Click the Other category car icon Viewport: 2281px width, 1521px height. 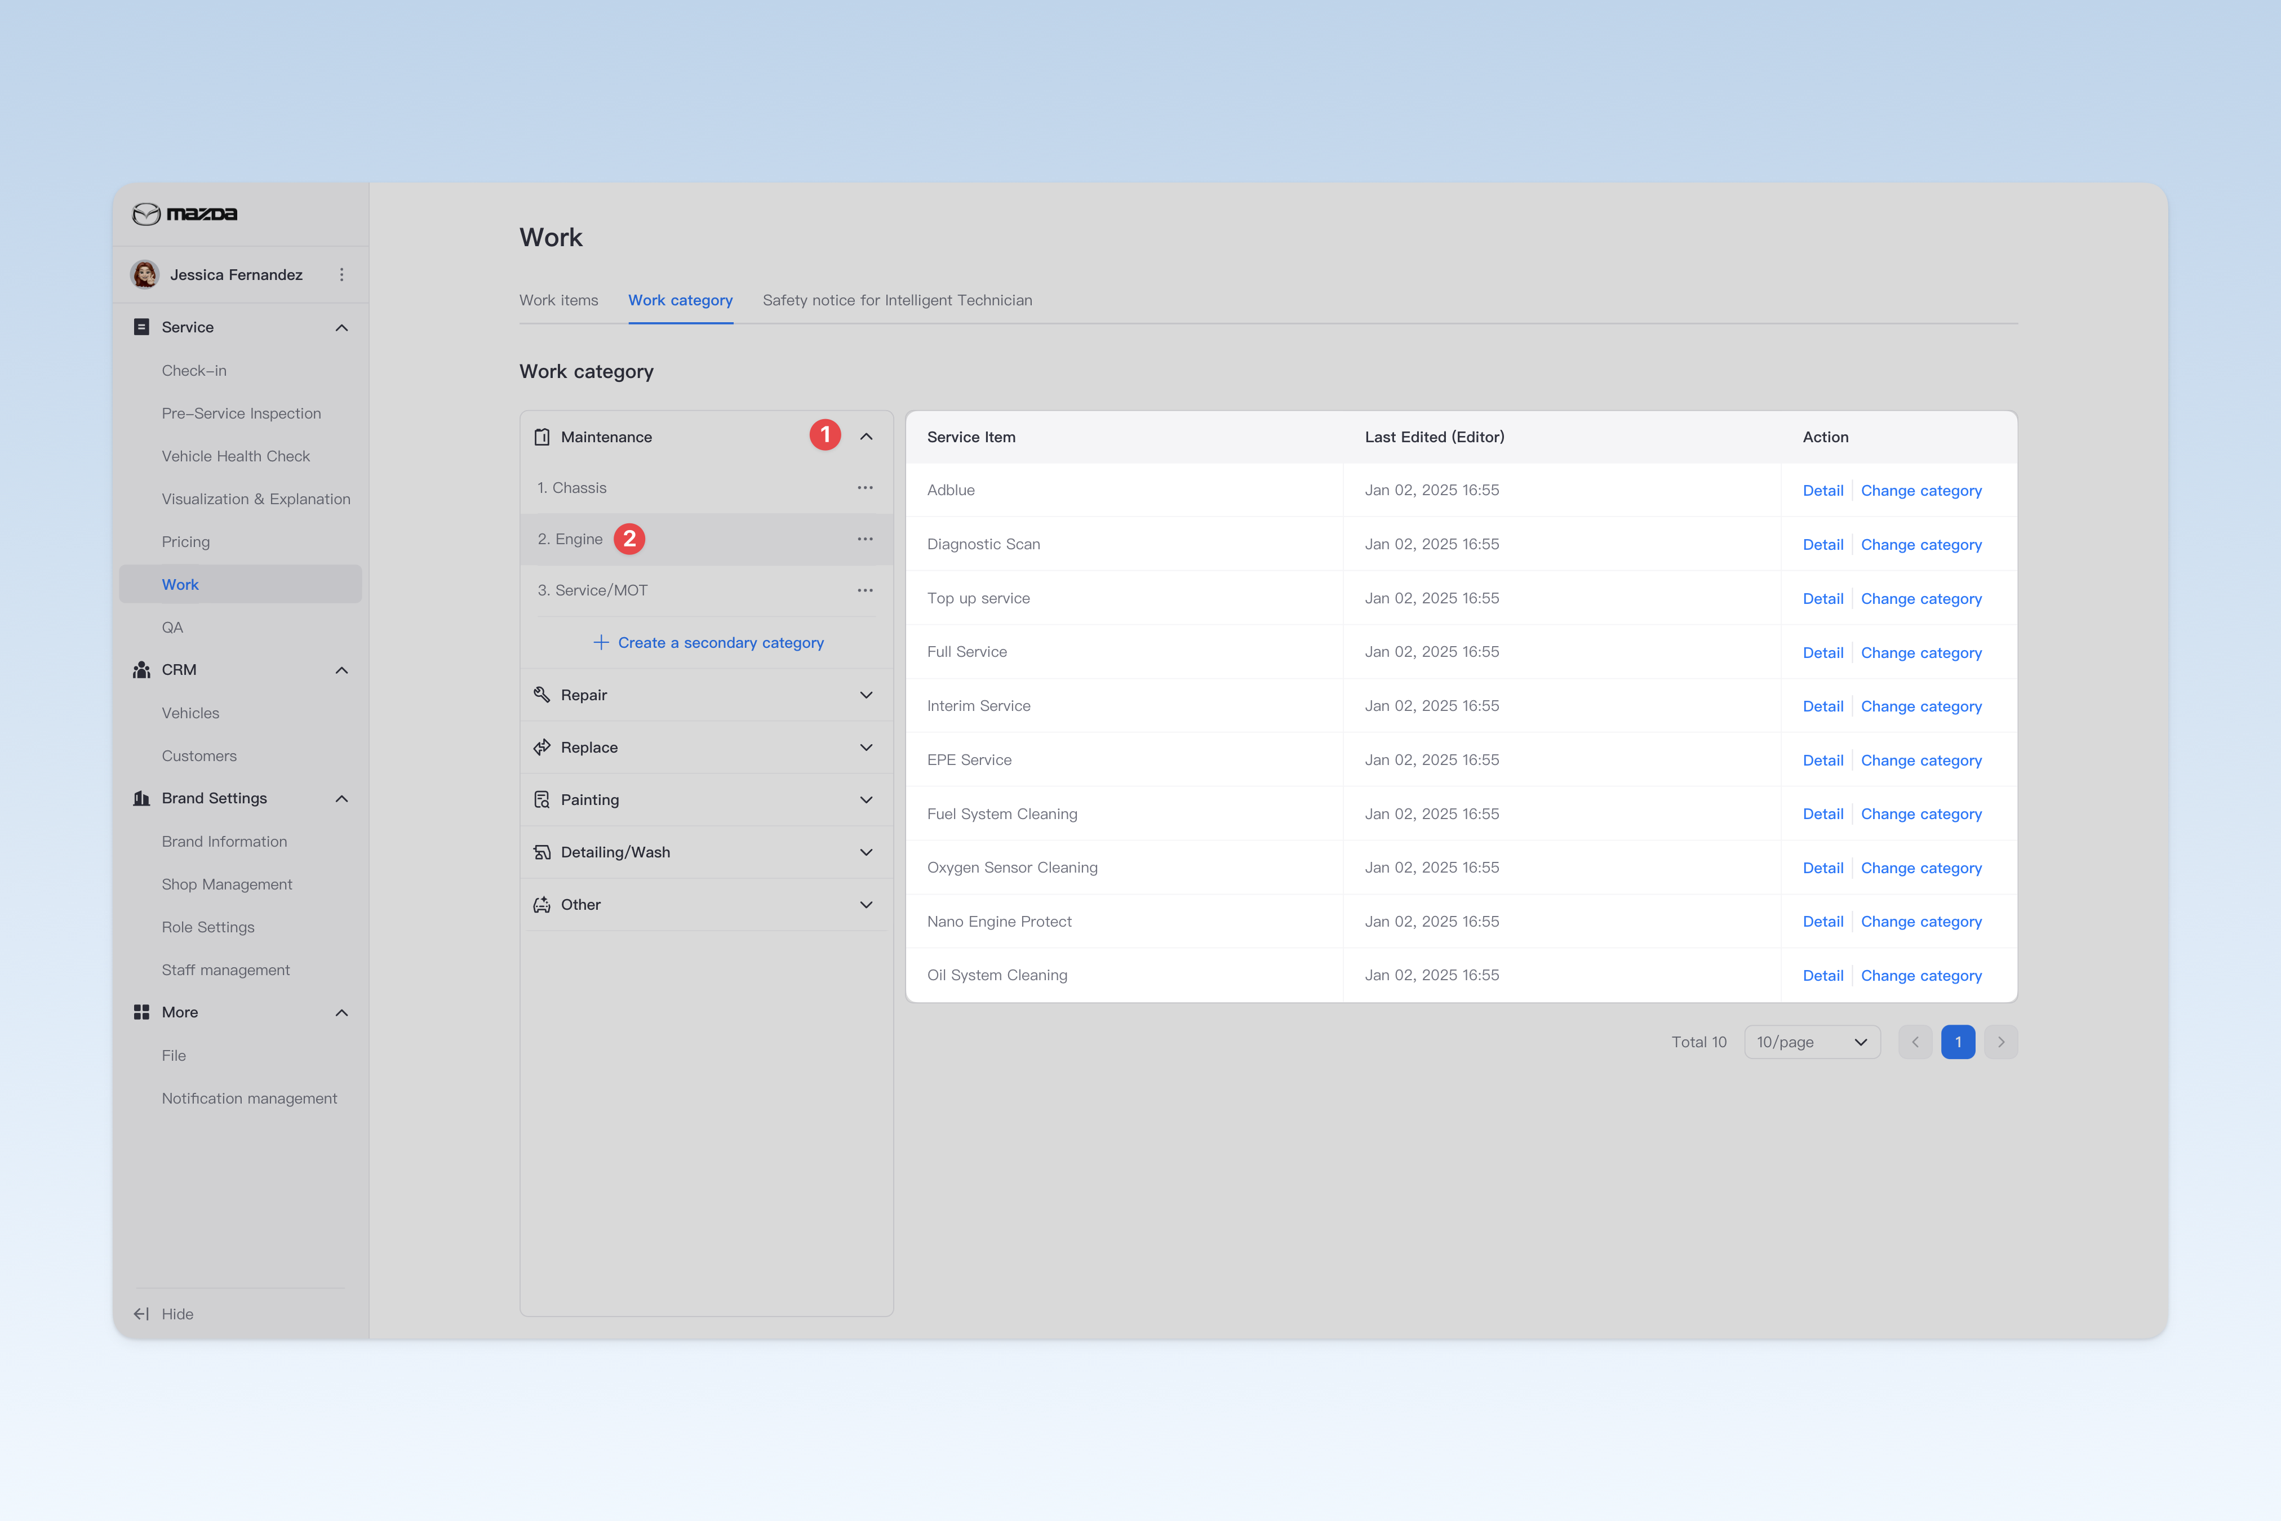click(542, 904)
